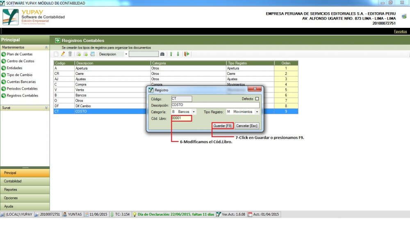The image size is (410, 230).
Task: Open the Ayuda module
Action: pyautogui.click(x=25, y=206)
